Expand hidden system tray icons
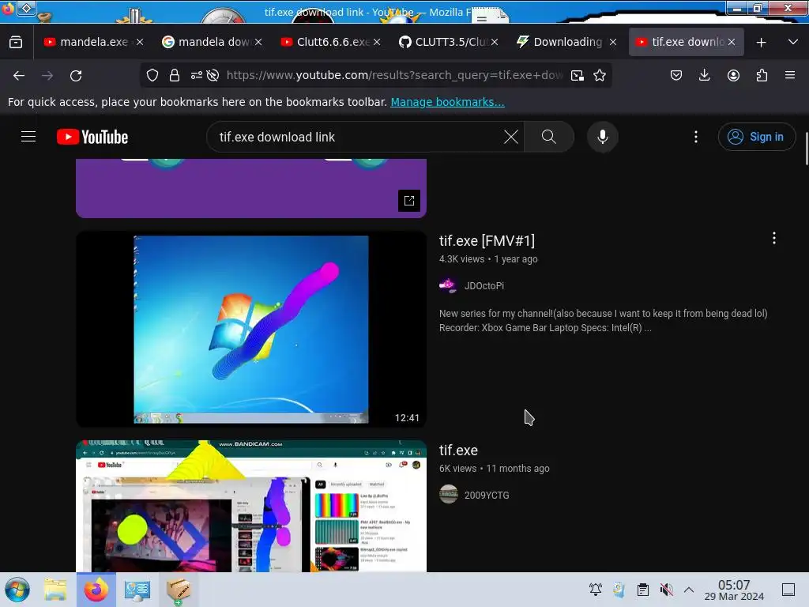809x607 pixels. pyautogui.click(x=689, y=589)
